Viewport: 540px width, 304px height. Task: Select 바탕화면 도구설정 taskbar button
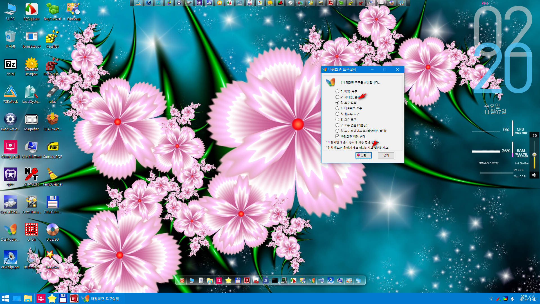tap(101, 298)
